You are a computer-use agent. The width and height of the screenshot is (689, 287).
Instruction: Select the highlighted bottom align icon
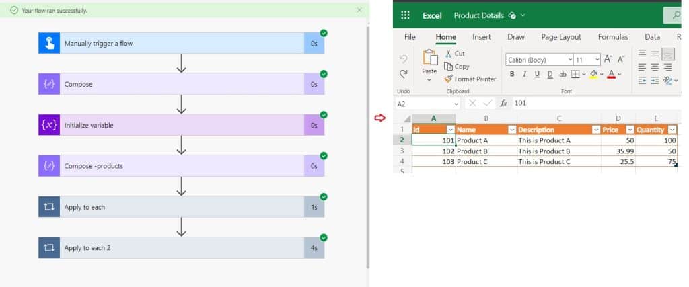668,54
